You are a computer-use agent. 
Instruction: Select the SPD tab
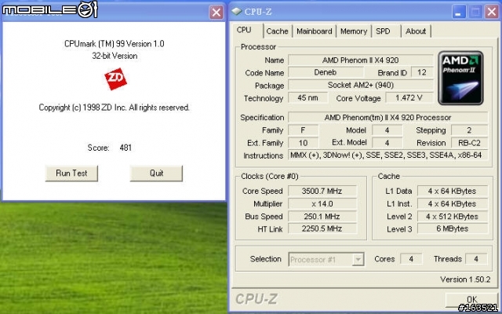pos(383,31)
